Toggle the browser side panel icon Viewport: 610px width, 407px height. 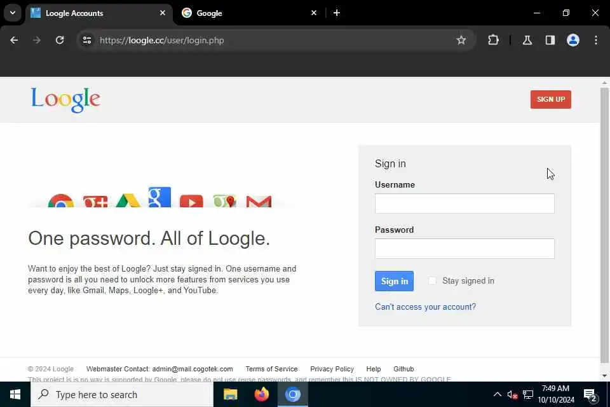(550, 40)
